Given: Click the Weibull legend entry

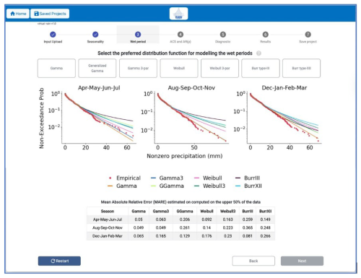Looking at the screenshot, I should pyautogui.click(x=208, y=178).
